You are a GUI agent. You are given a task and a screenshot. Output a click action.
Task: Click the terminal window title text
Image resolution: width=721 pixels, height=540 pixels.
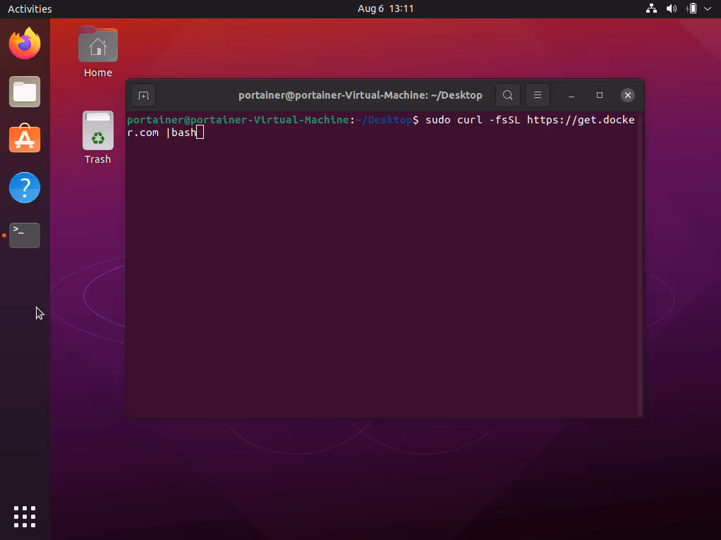click(x=360, y=95)
